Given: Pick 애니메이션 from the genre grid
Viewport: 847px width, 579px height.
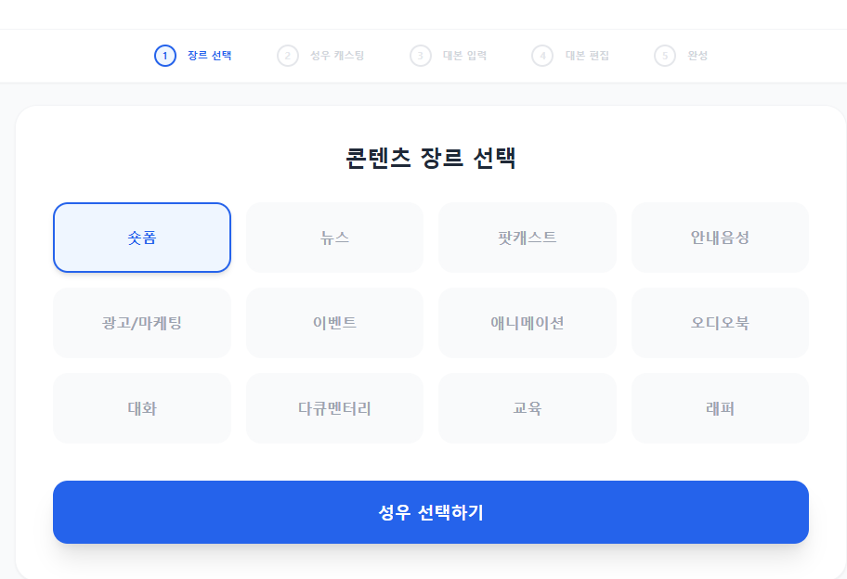Looking at the screenshot, I should [528, 323].
